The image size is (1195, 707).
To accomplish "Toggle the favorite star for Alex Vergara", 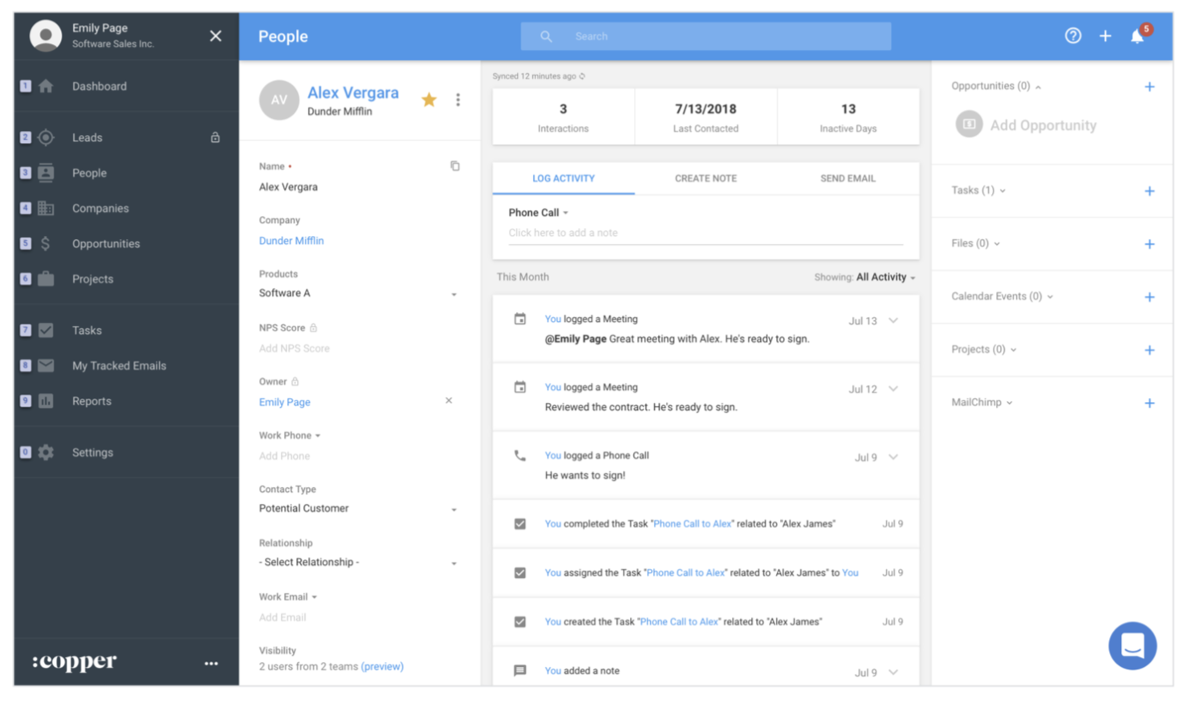I will (x=429, y=100).
